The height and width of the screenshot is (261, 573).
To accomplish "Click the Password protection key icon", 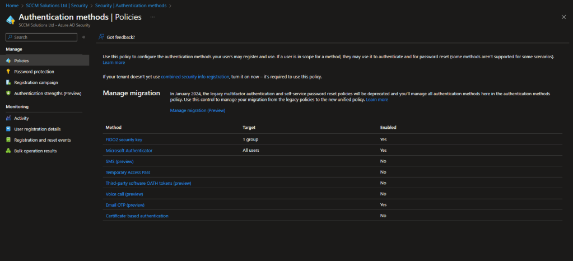I will [8, 72].
